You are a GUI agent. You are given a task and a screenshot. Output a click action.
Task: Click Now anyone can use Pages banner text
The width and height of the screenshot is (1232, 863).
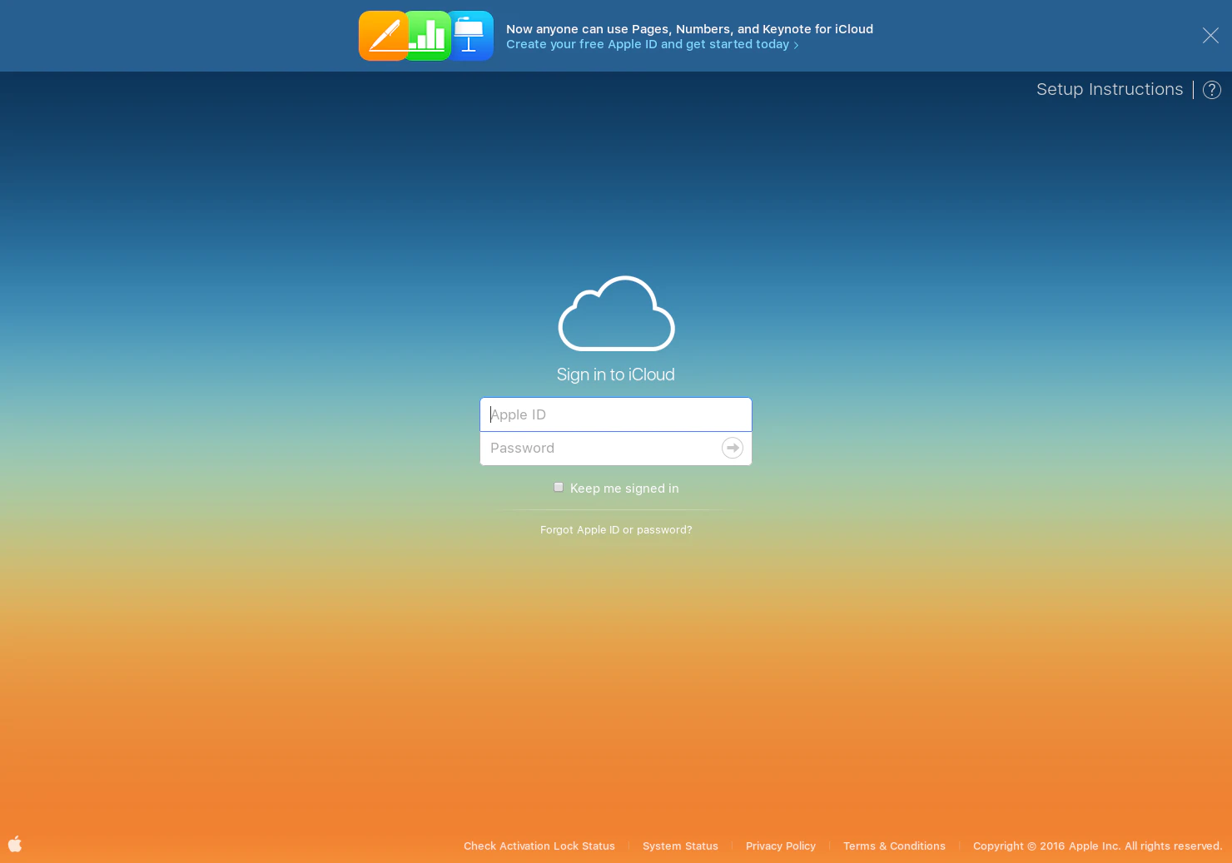point(689,29)
